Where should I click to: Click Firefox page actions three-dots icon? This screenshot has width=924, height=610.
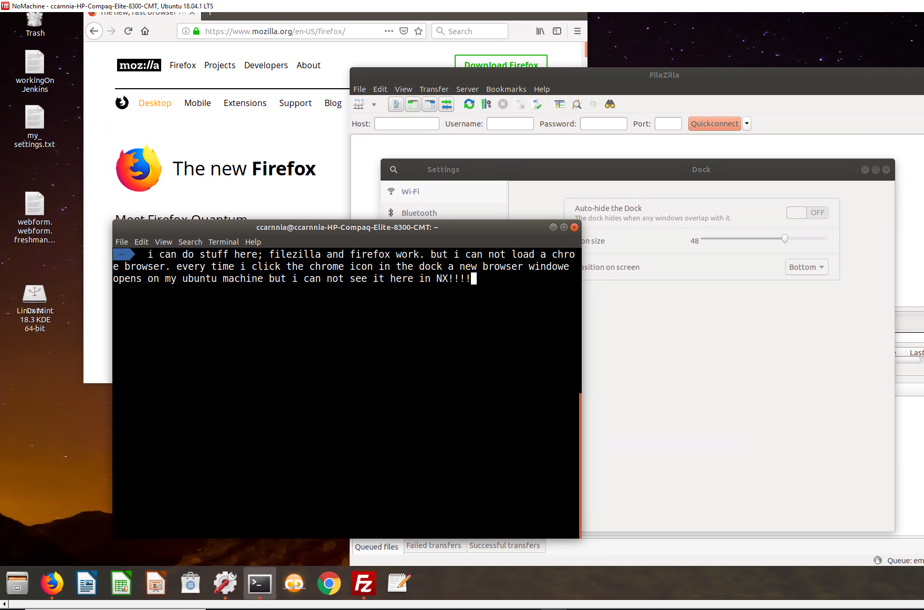tap(389, 31)
